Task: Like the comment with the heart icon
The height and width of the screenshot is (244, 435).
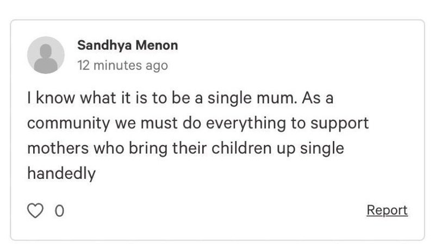Action: pos(35,211)
